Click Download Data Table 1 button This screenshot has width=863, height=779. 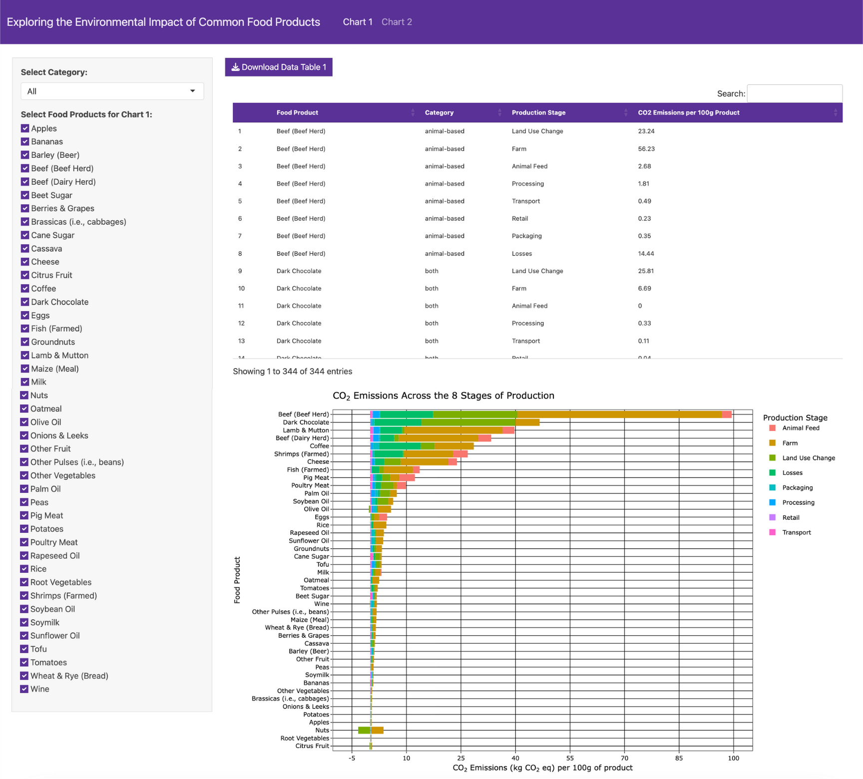click(279, 67)
